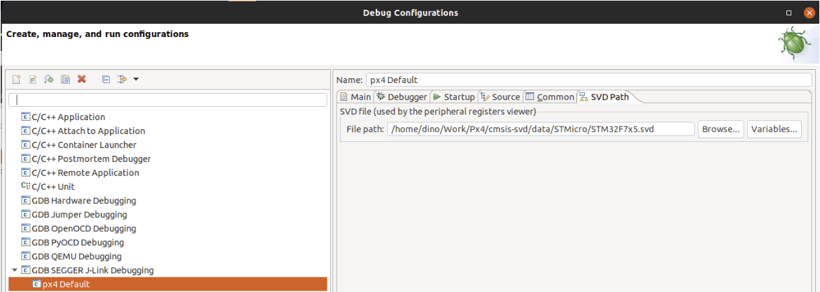This screenshot has height=292, width=820.
Task: Switch to the Debugger tab
Action: click(402, 97)
